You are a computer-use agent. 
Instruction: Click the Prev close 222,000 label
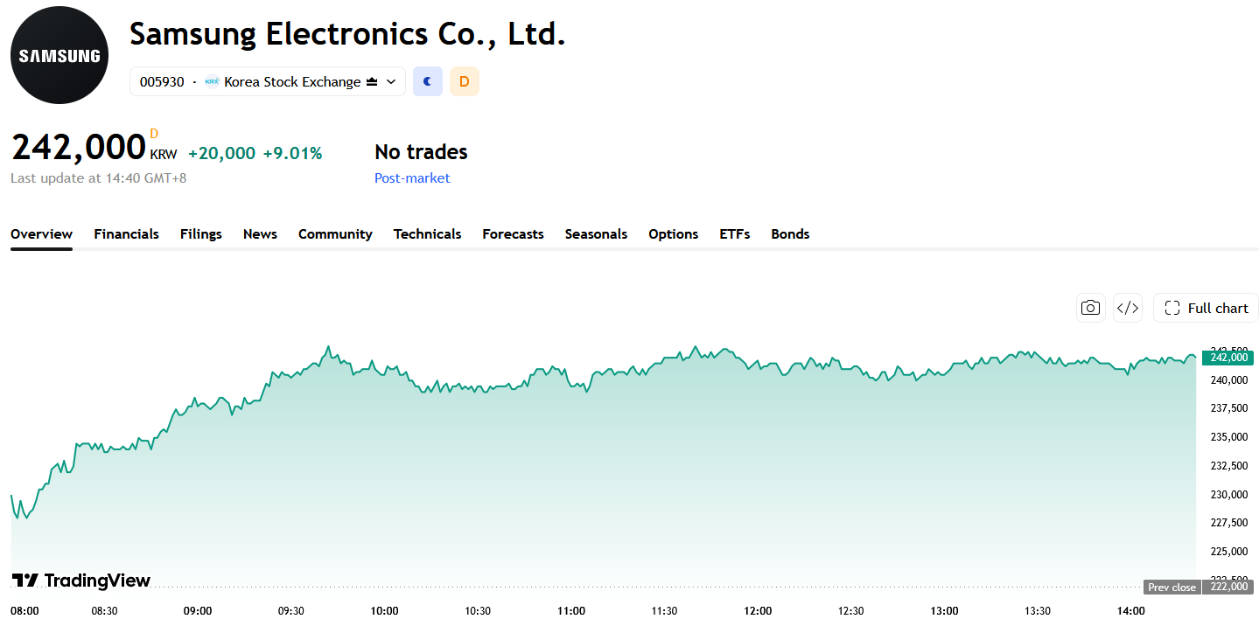coord(1198,587)
